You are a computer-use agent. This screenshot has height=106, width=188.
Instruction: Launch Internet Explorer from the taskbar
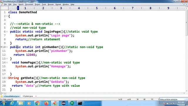click(12, 103)
